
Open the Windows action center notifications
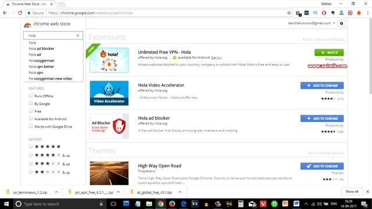pos(364,204)
